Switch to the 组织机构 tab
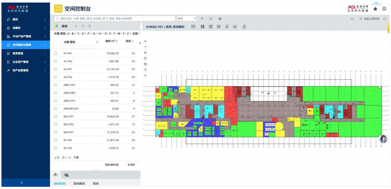Viewport: 391px width, 189px height. click(60, 184)
